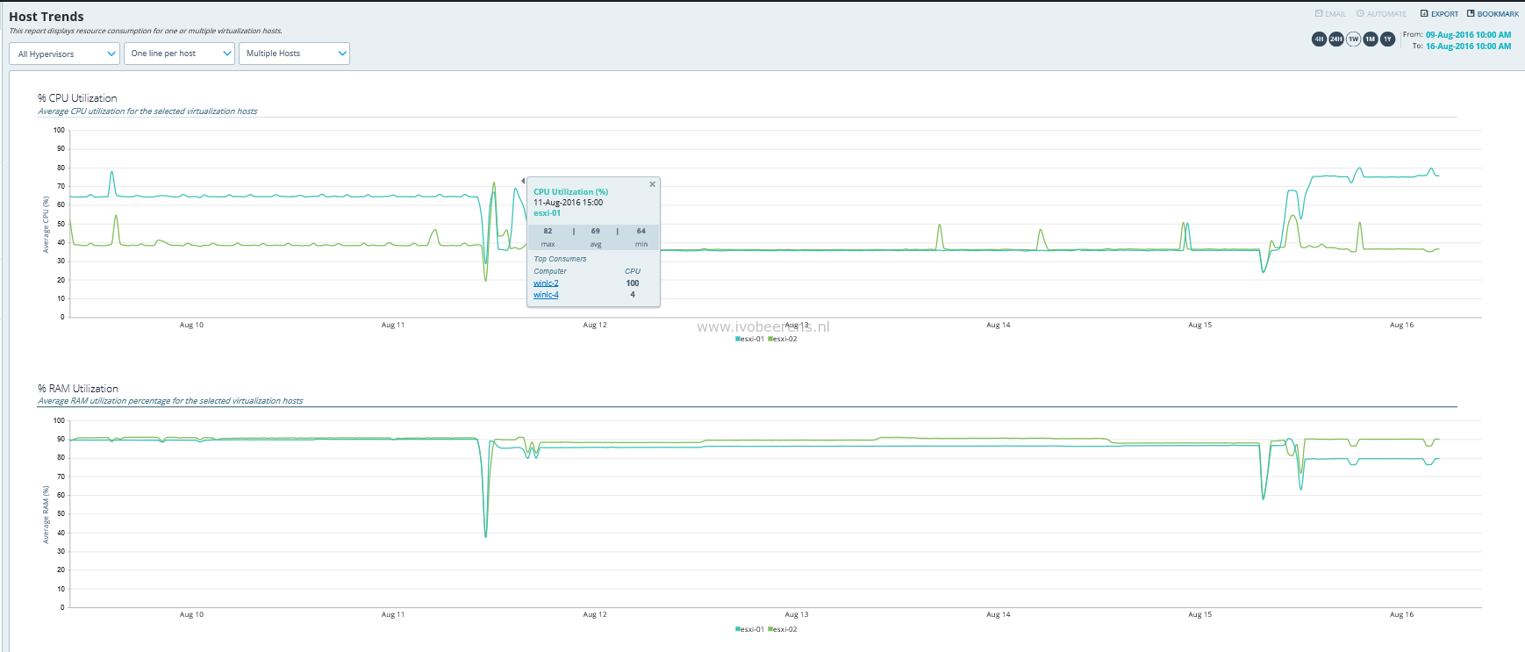Image resolution: width=1525 pixels, height=652 pixels.
Task: Click Aug 14 label on RAM chart axis
Action: (x=999, y=614)
